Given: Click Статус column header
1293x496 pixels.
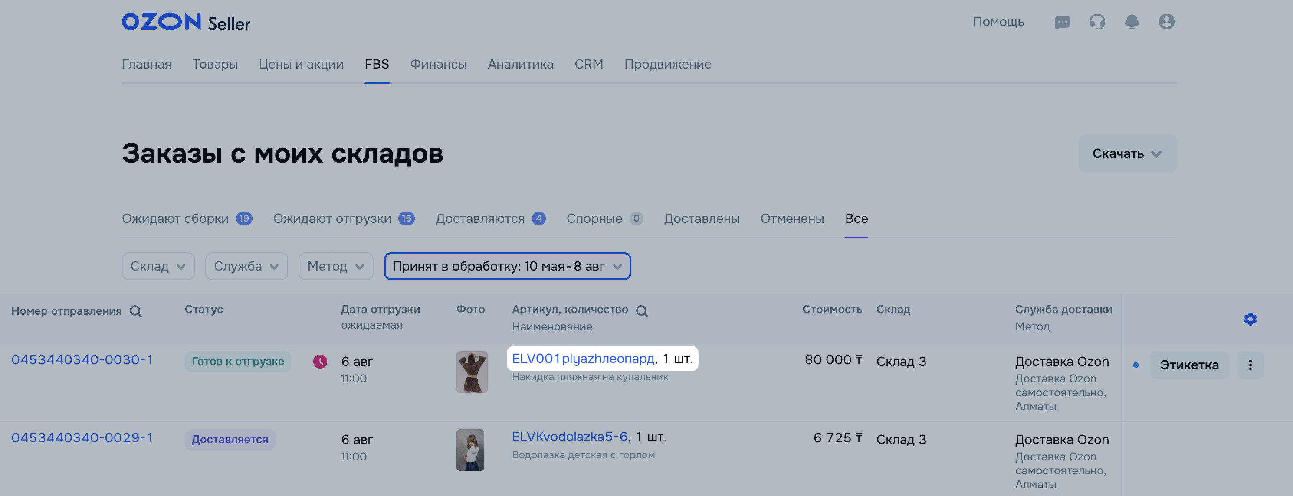Looking at the screenshot, I should point(204,310).
